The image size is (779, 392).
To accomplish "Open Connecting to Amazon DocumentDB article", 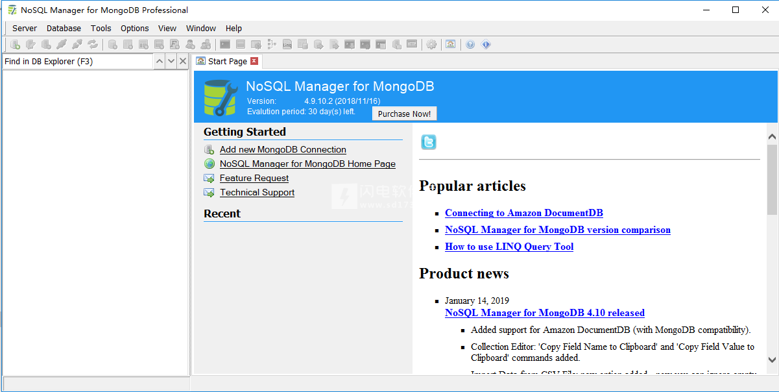I will tap(524, 213).
